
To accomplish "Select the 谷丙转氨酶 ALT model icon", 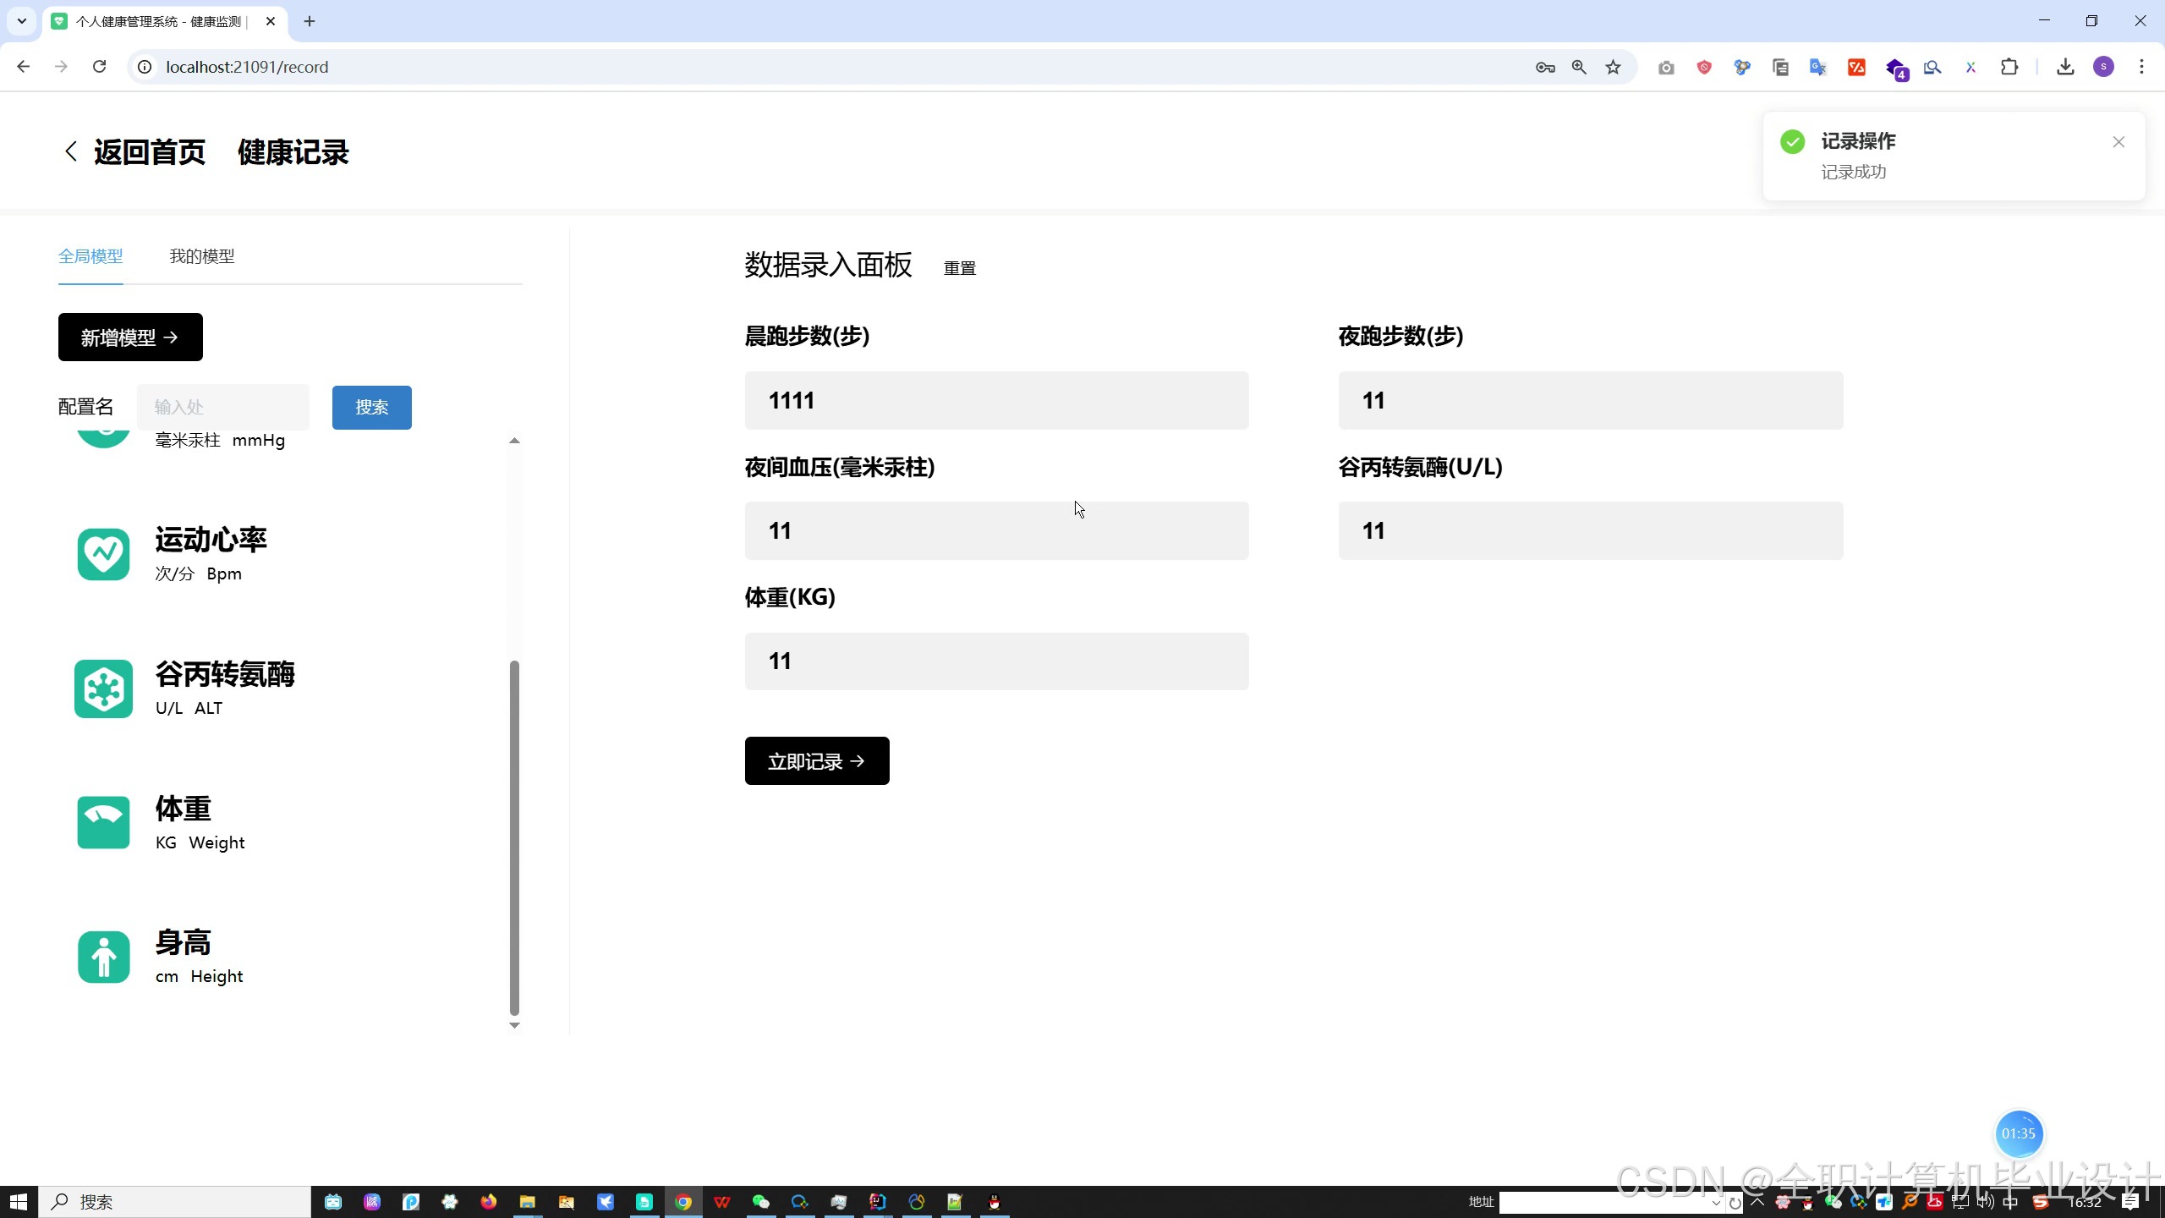I will [103, 689].
